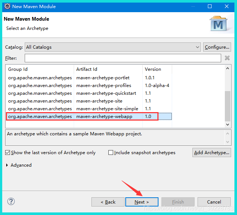Select maven-archetype-profiles row
The image size is (237, 215).
click(88, 86)
